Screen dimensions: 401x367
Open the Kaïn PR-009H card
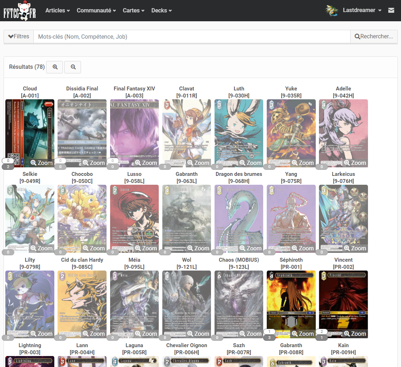[343, 361]
